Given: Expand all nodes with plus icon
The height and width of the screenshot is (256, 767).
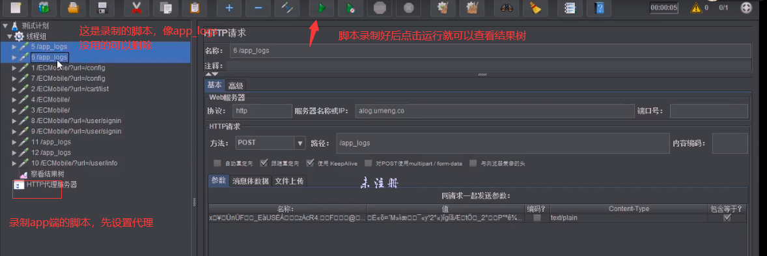Looking at the screenshot, I should coord(229,7).
